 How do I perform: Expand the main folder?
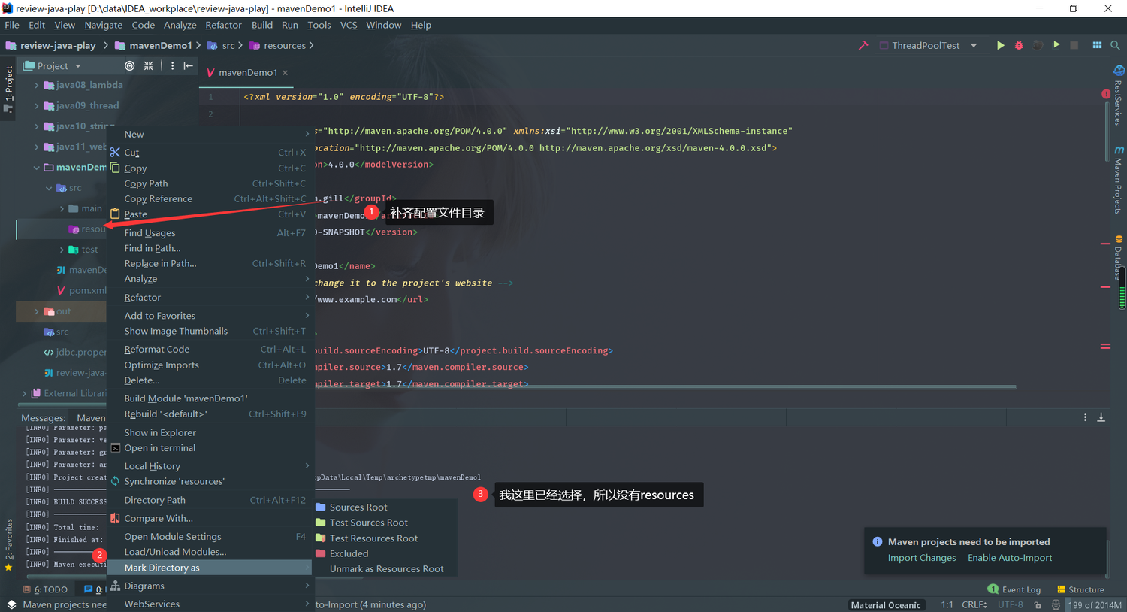click(62, 208)
